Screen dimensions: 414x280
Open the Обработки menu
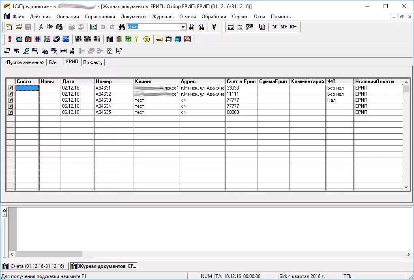tap(214, 17)
